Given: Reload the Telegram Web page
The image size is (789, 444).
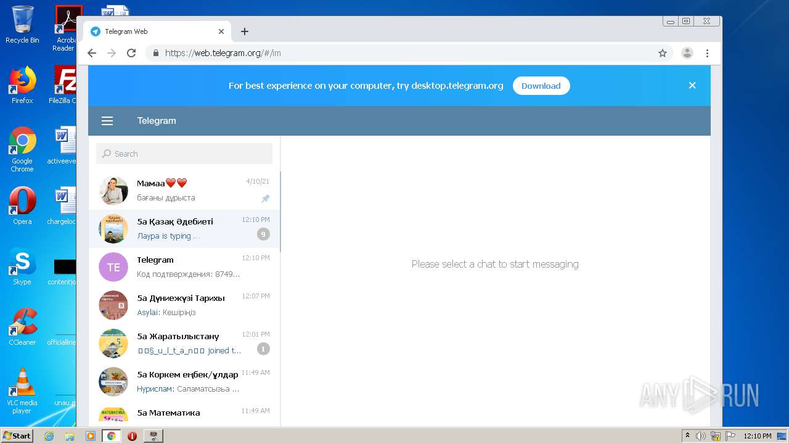Looking at the screenshot, I should coord(131,53).
